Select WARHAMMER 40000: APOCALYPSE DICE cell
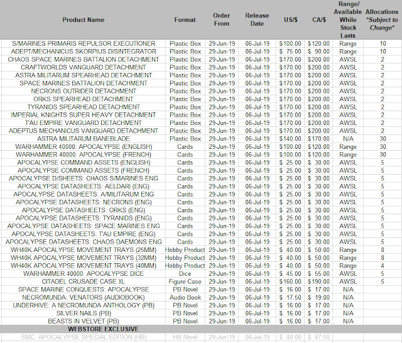Image resolution: width=402 pixels, height=343 pixels. [x=84, y=274]
